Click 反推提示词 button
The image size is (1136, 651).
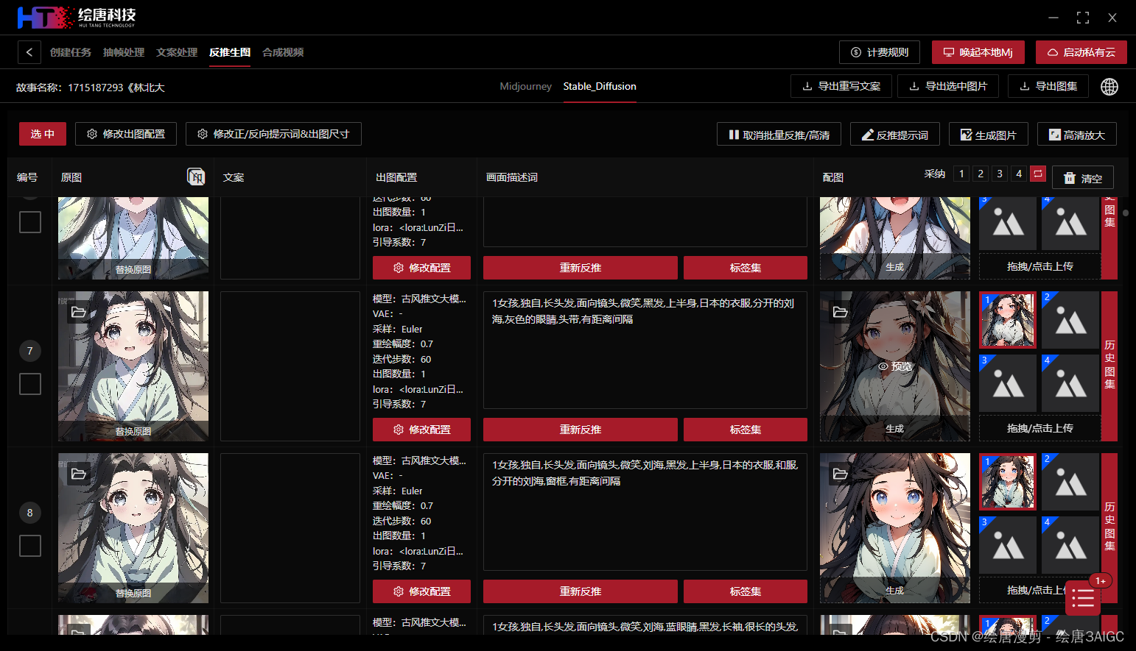tap(895, 135)
